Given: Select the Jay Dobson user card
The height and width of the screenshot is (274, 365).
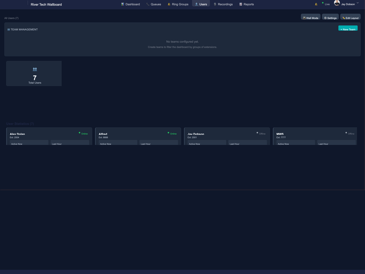Looking at the screenshot, I should click(x=227, y=136).
